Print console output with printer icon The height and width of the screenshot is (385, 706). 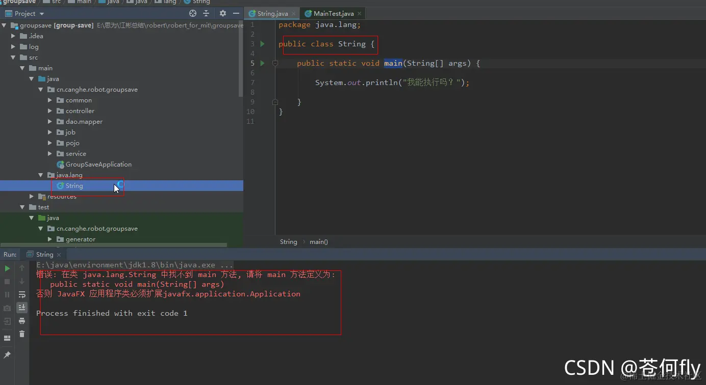coord(22,321)
